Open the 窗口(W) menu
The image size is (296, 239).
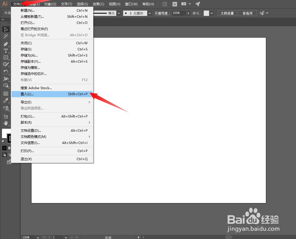coord(131,4)
